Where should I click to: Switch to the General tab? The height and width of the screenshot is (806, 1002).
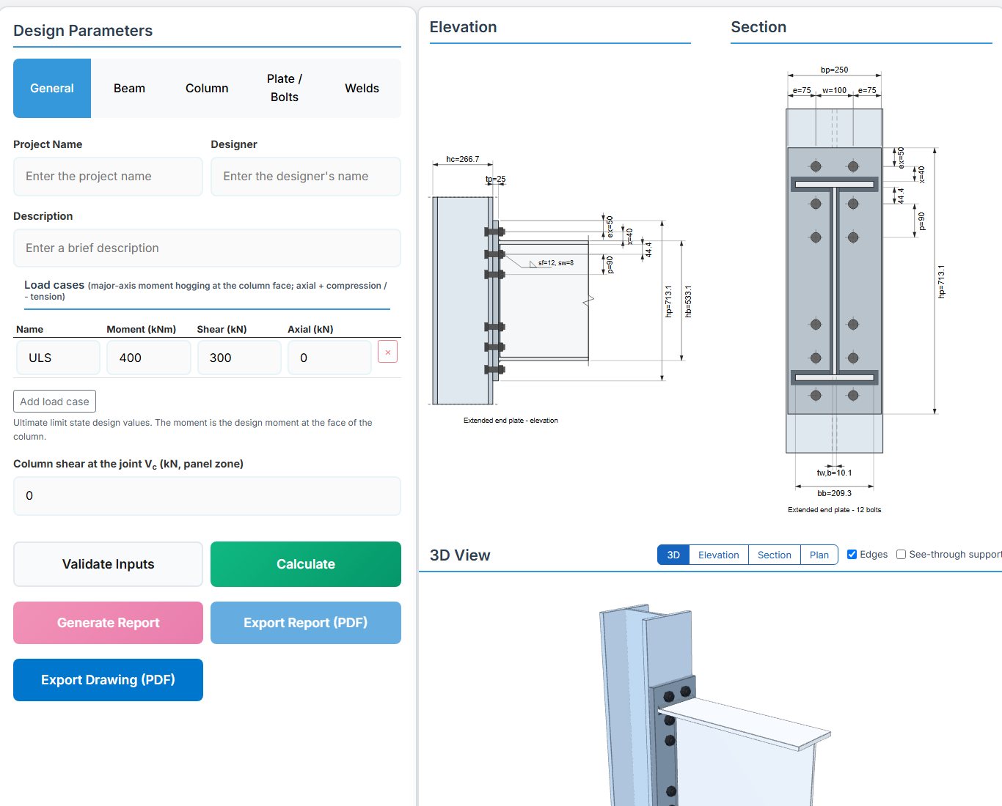click(52, 88)
